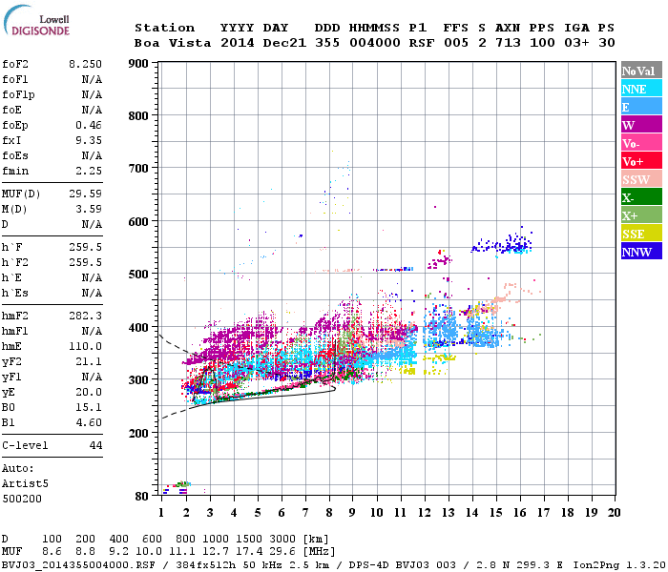Click the year 2014 in header
Screen dimensions: 668x572
(238, 43)
